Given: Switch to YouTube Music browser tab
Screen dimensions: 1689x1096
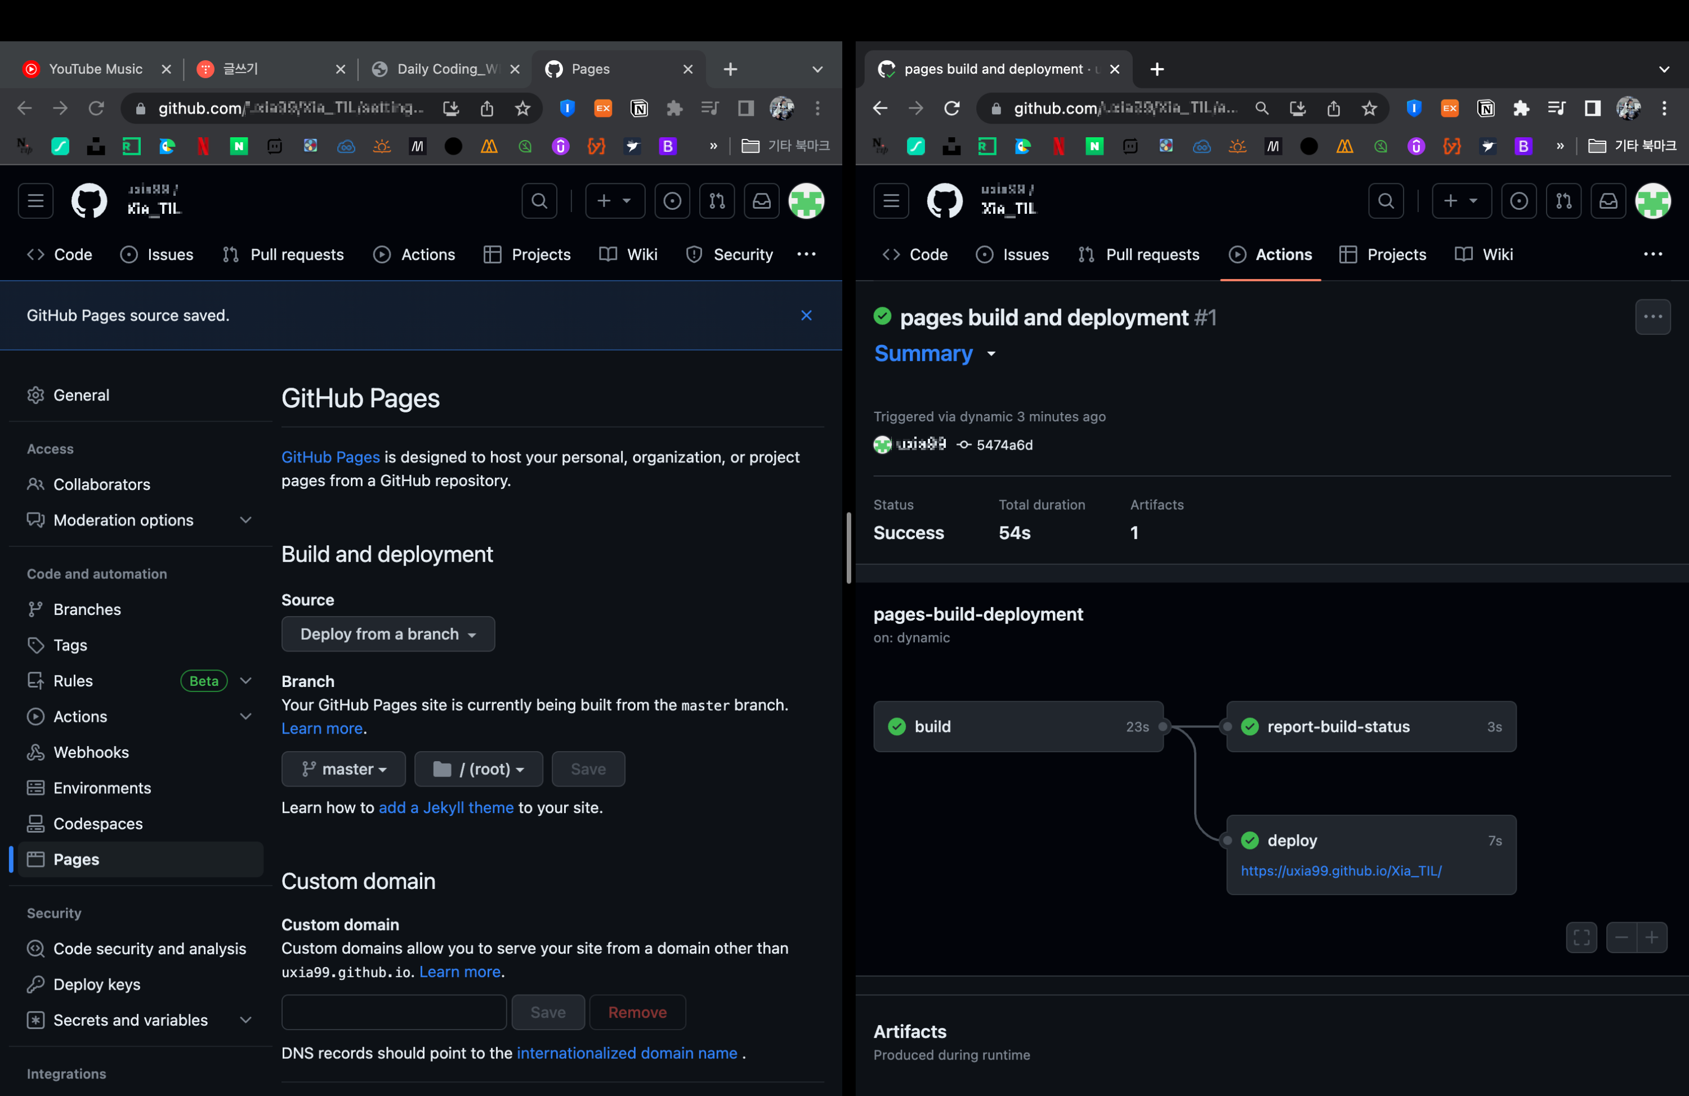Looking at the screenshot, I should coord(95,69).
